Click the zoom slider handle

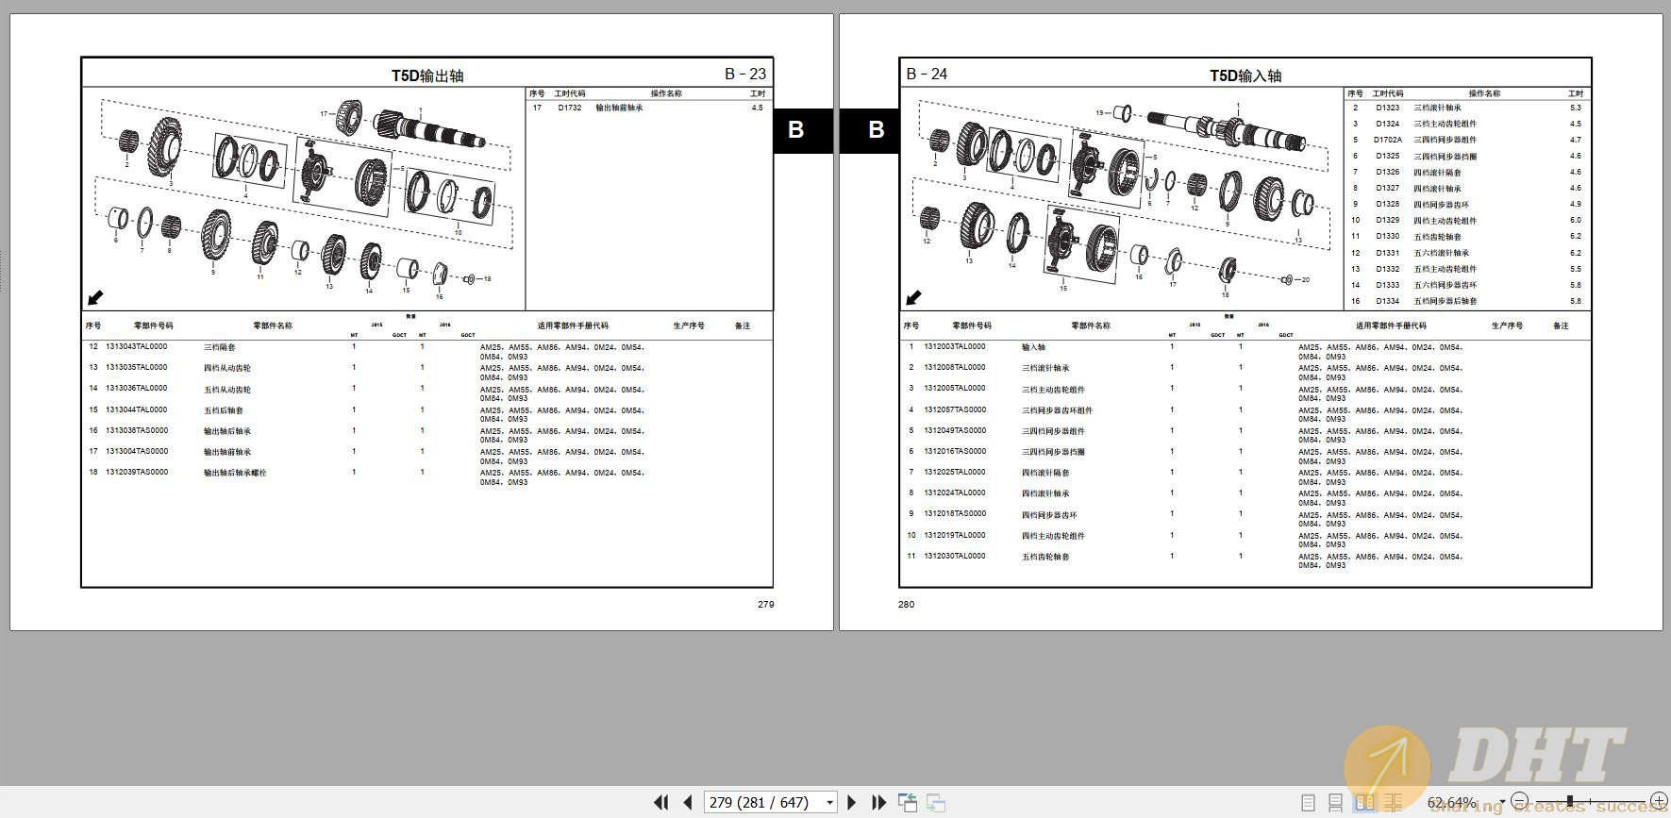point(1570,802)
